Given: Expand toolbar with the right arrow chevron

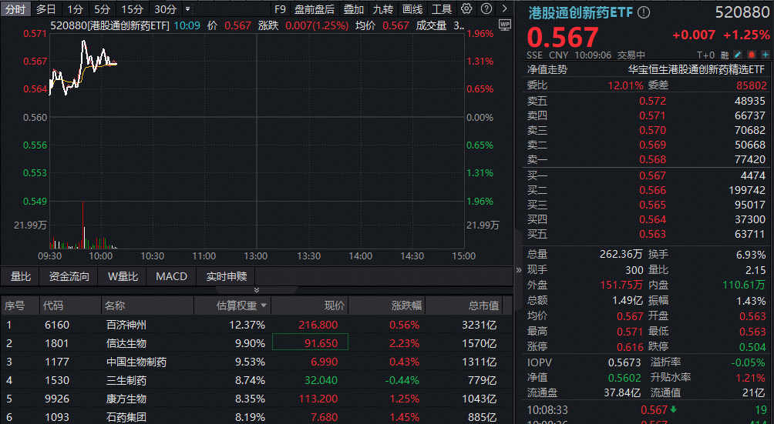Looking at the screenshot, I should click(503, 9).
